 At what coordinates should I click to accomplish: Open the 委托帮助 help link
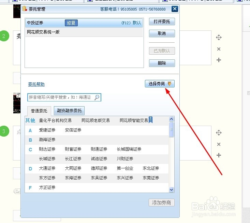(36, 84)
